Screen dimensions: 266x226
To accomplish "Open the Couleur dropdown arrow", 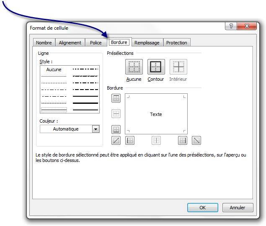I will pos(96,129).
